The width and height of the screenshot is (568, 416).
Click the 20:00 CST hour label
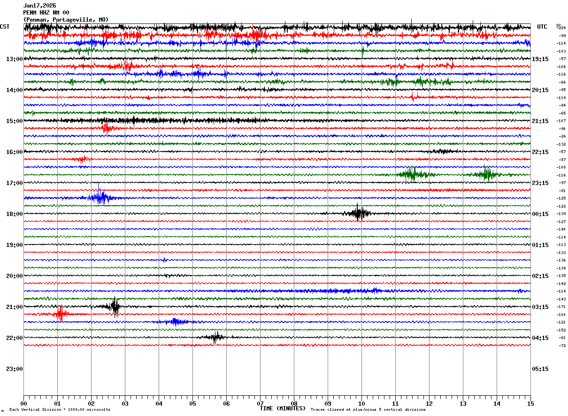pos(14,276)
